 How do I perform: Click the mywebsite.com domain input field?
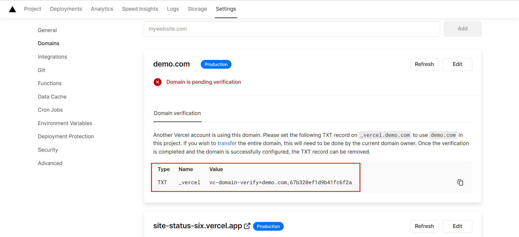coord(292,29)
